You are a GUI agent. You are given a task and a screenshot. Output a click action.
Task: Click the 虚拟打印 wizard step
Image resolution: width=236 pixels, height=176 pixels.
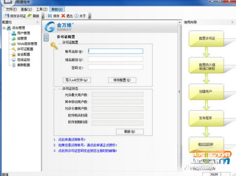[206, 144]
